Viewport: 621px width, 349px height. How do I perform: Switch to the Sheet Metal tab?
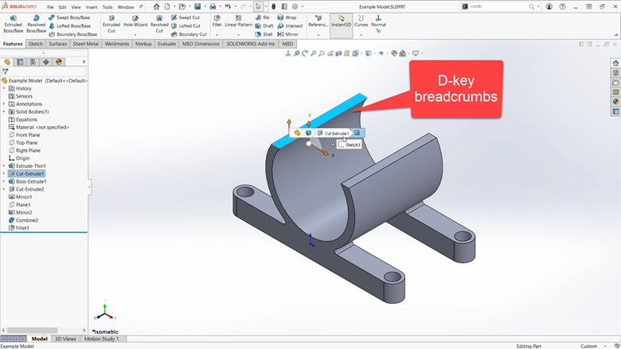tap(85, 44)
